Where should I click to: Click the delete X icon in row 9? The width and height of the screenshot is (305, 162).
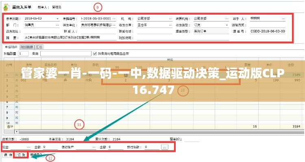click(17, 118)
